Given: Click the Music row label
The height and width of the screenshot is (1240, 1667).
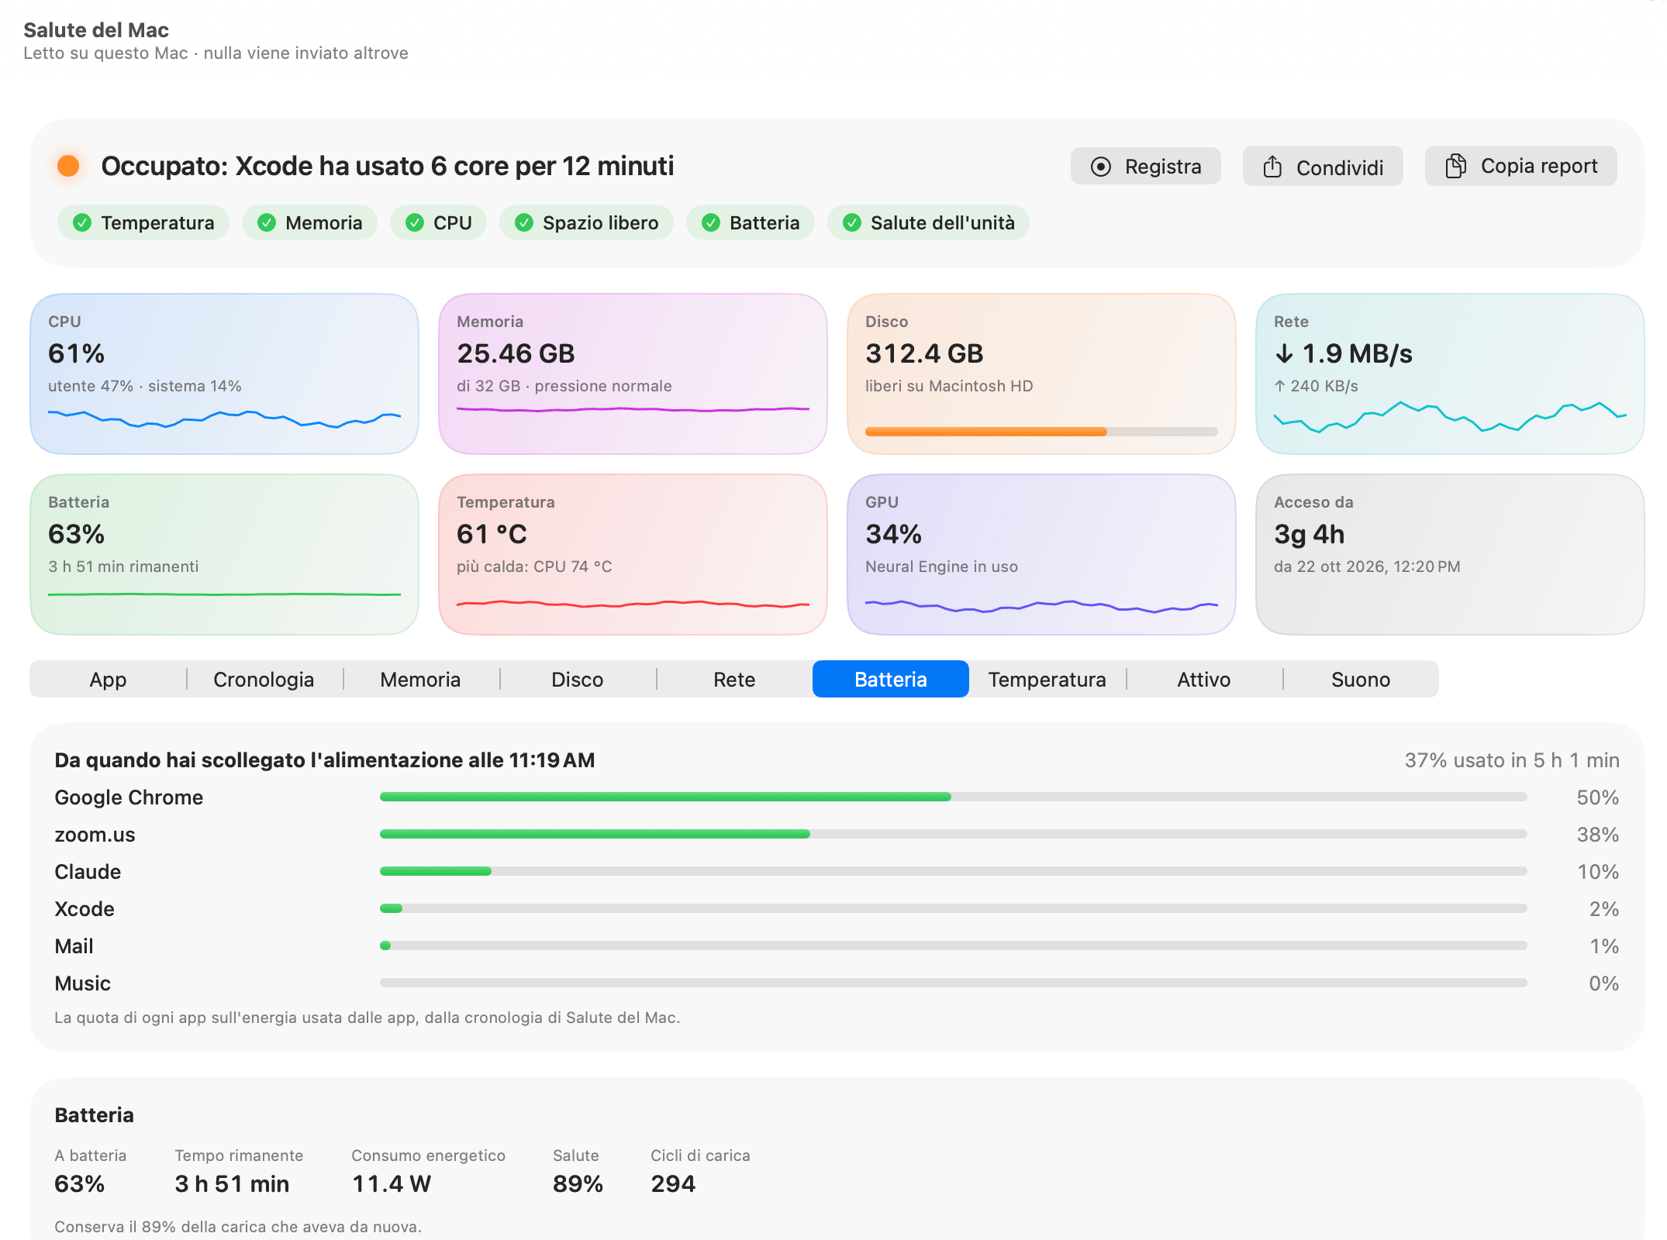Looking at the screenshot, I should pyautogui.click(x=82, y=983).
